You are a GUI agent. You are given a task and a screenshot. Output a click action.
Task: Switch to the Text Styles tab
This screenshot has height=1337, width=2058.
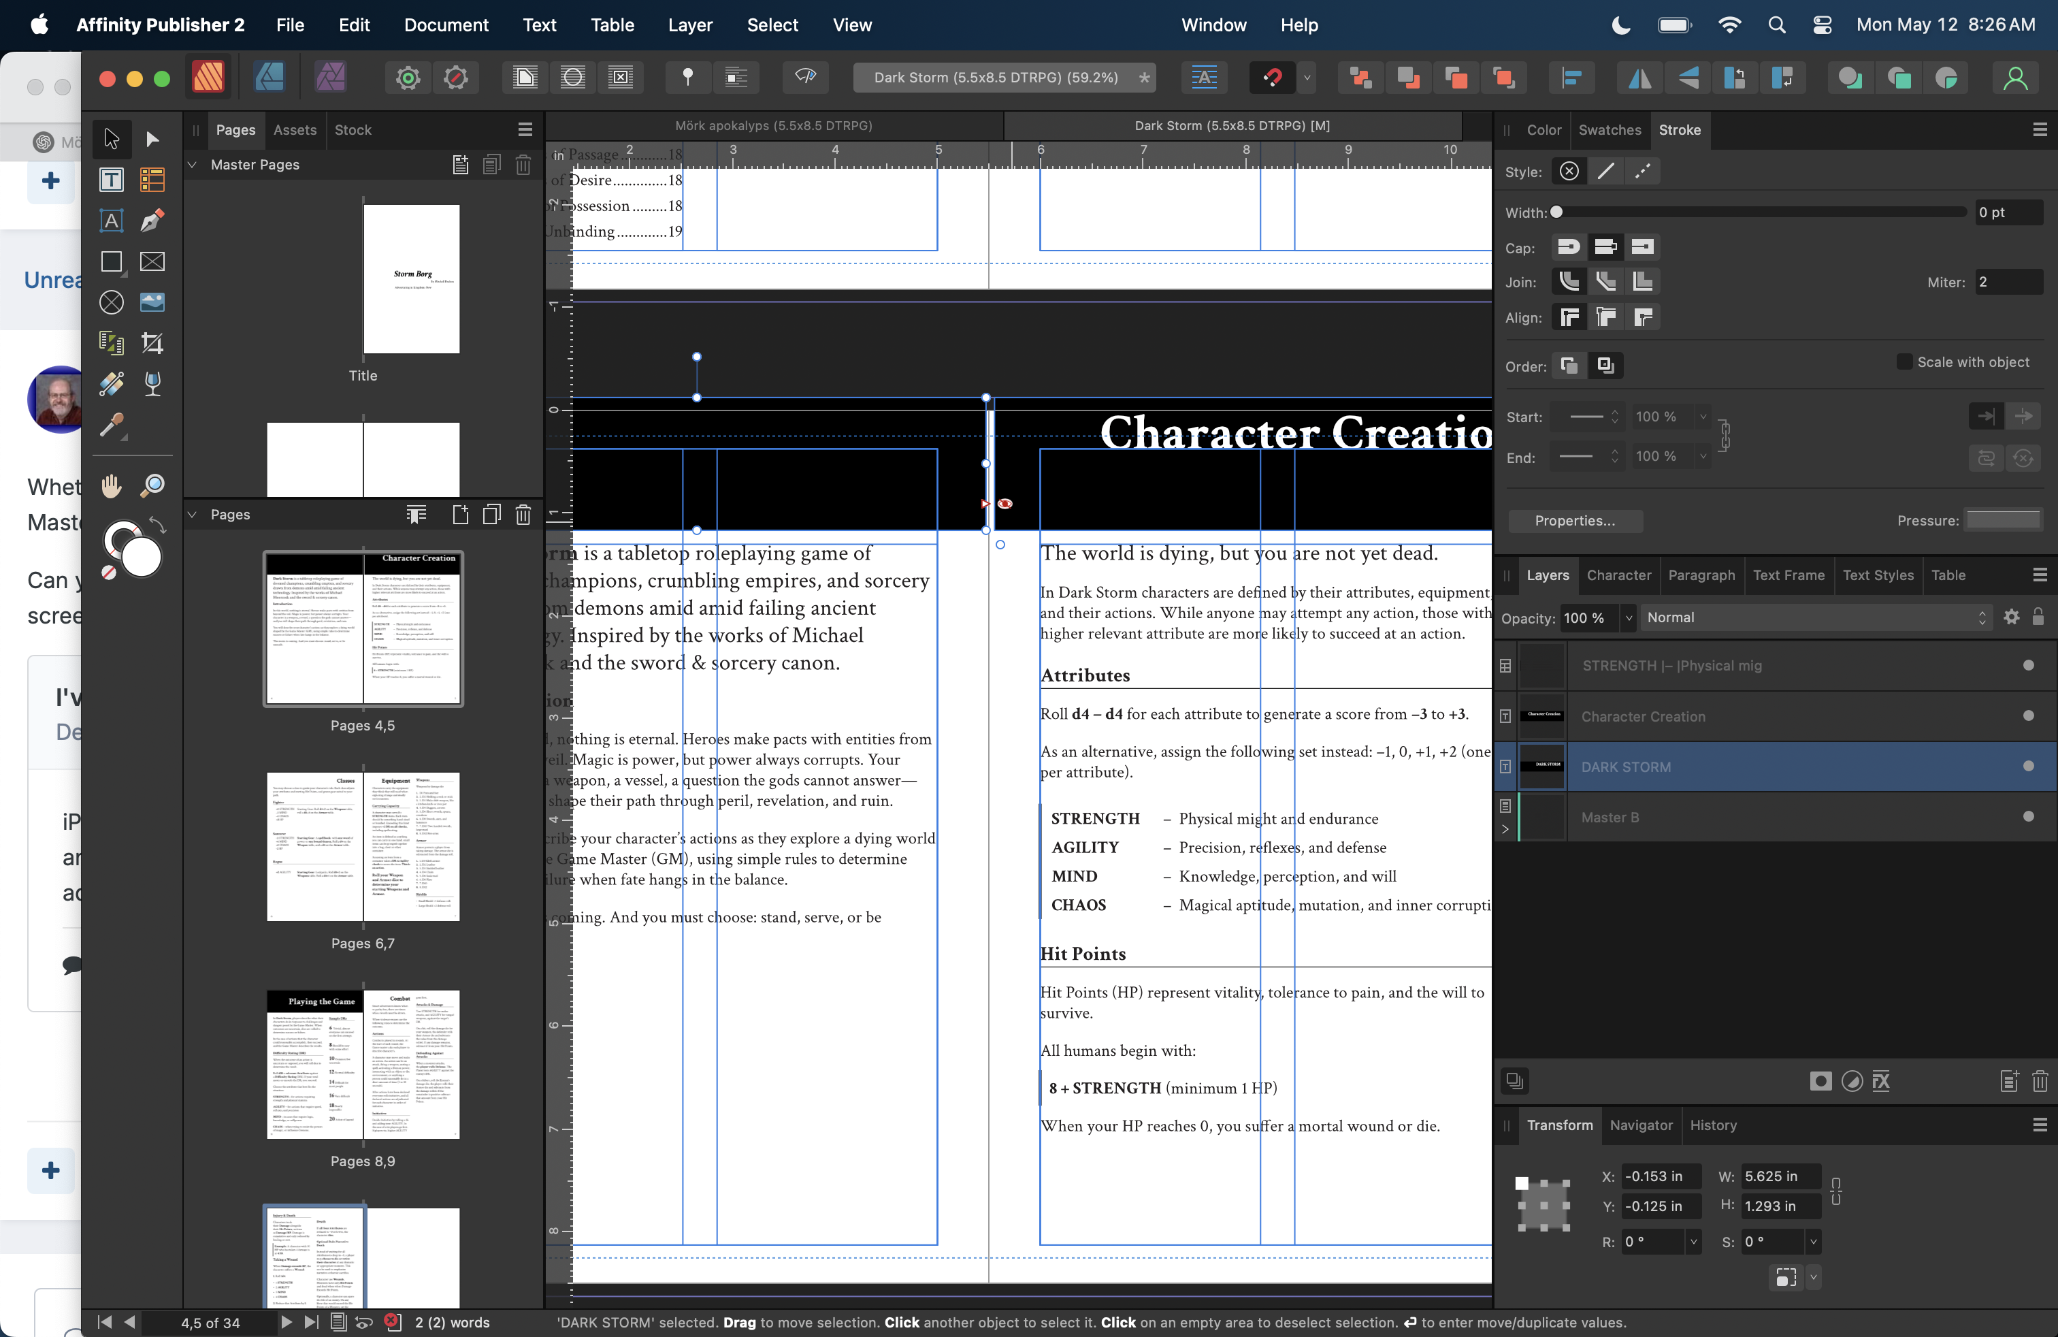click(x=1877, y=575)
